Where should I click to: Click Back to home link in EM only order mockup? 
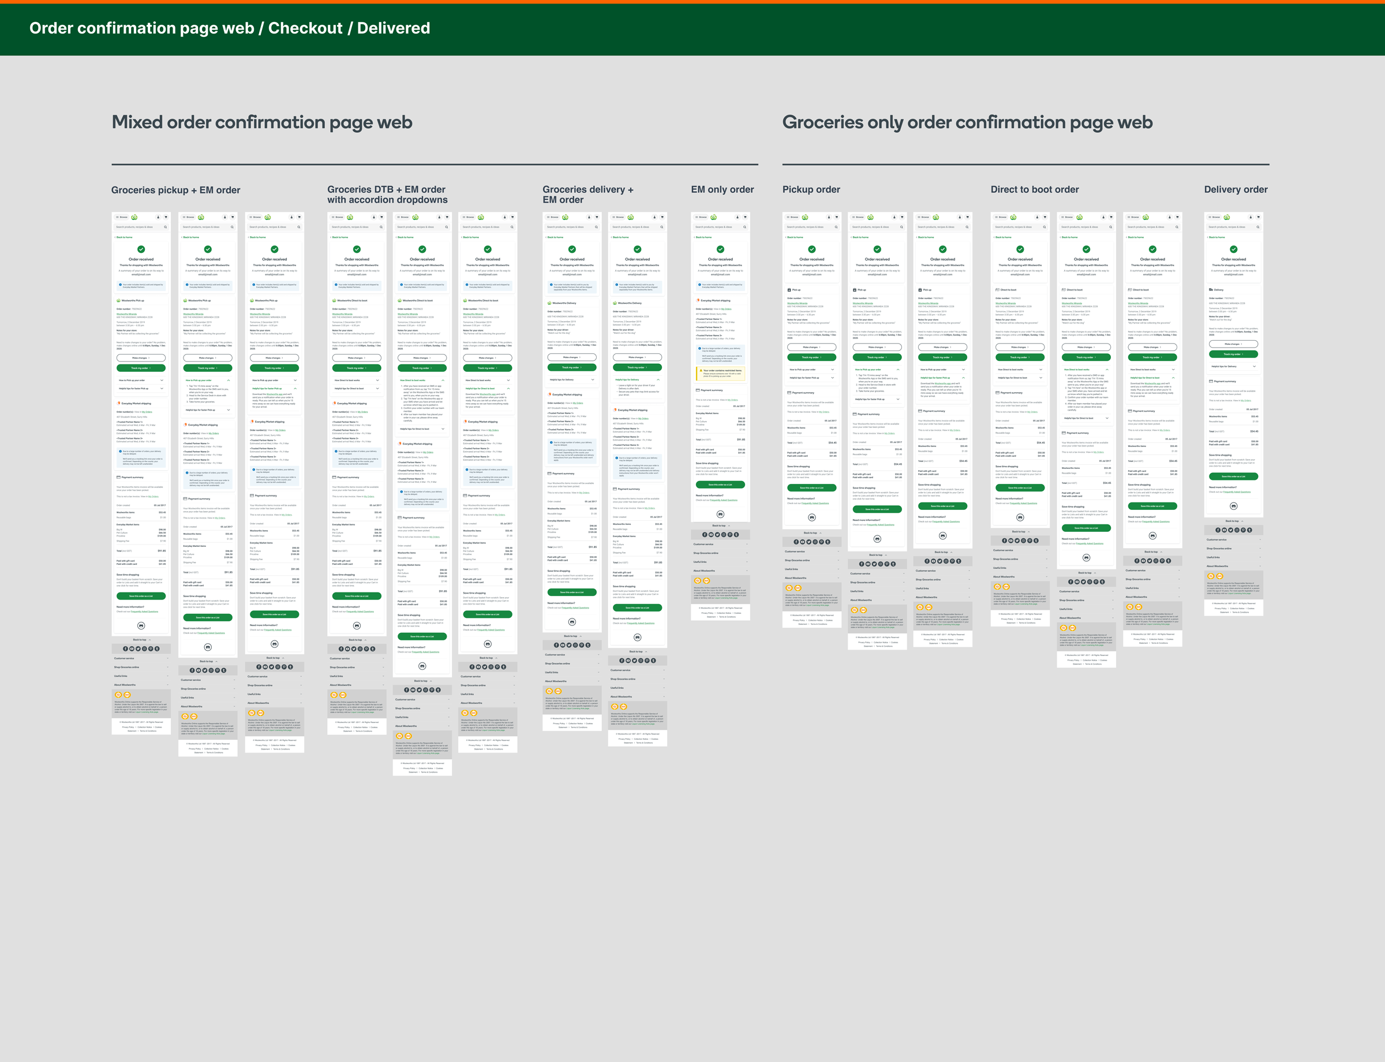703,237
